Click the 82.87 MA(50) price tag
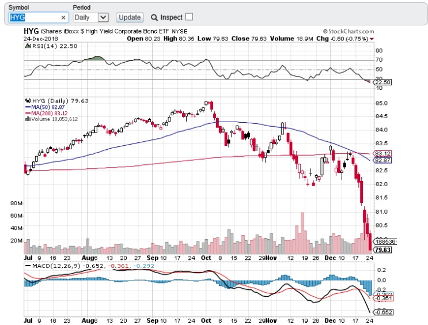 382,160
